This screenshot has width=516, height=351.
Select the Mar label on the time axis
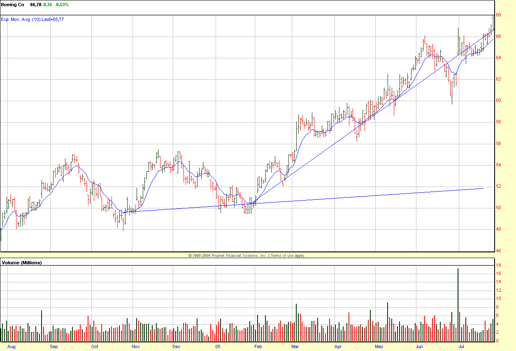(295, 346)
